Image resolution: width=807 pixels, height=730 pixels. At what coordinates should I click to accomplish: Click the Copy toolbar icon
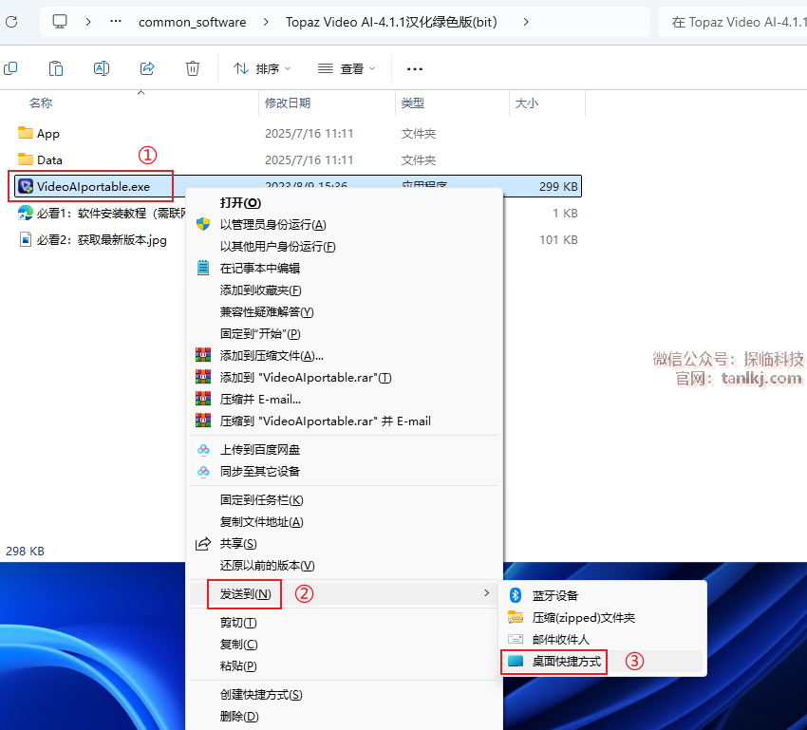click(10, 68)
